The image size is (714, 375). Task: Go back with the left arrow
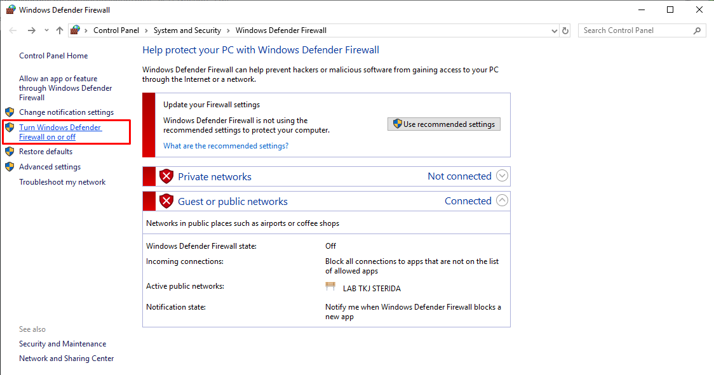click(13, 30)
